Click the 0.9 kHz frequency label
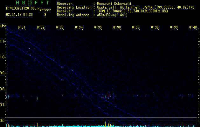 pyautogui.click(x=3, y=73)
